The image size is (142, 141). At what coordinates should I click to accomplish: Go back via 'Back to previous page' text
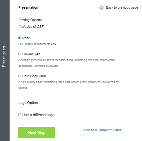point(122,7)
